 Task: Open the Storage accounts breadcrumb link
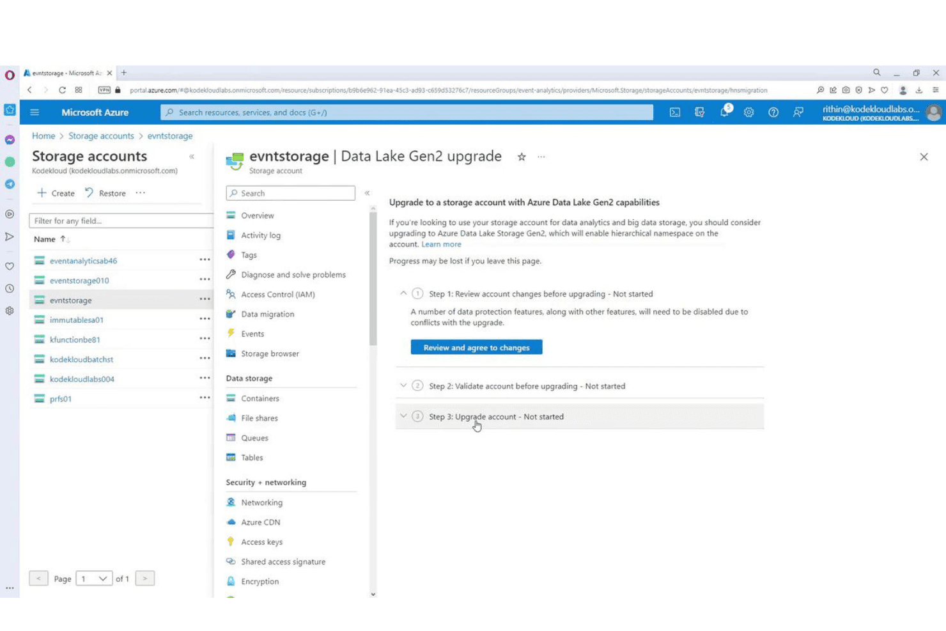[x=101, y=136]
